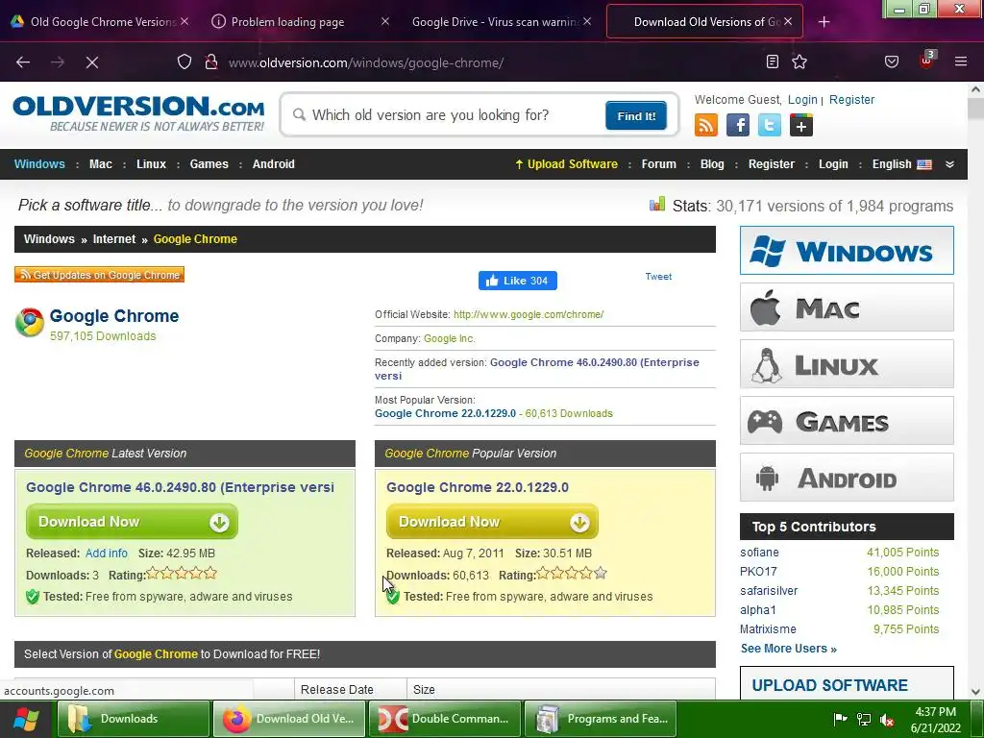
Task: Open the Pocket save icon
Action: click(x=892, y=61)
